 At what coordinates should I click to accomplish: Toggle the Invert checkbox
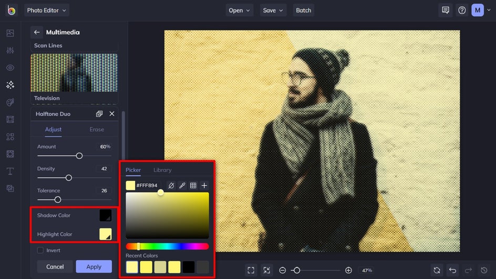[x=40, y=250]
